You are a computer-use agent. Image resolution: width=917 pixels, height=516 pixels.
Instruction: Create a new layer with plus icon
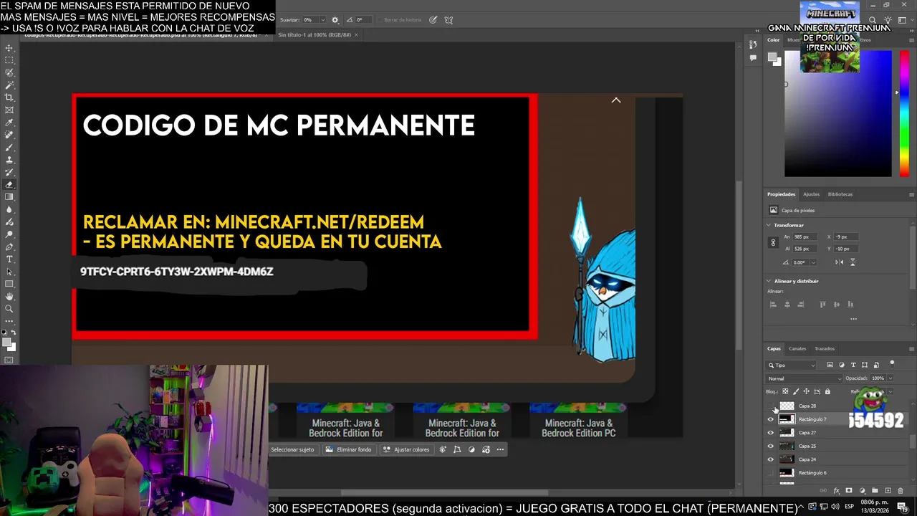coord(888,491)
